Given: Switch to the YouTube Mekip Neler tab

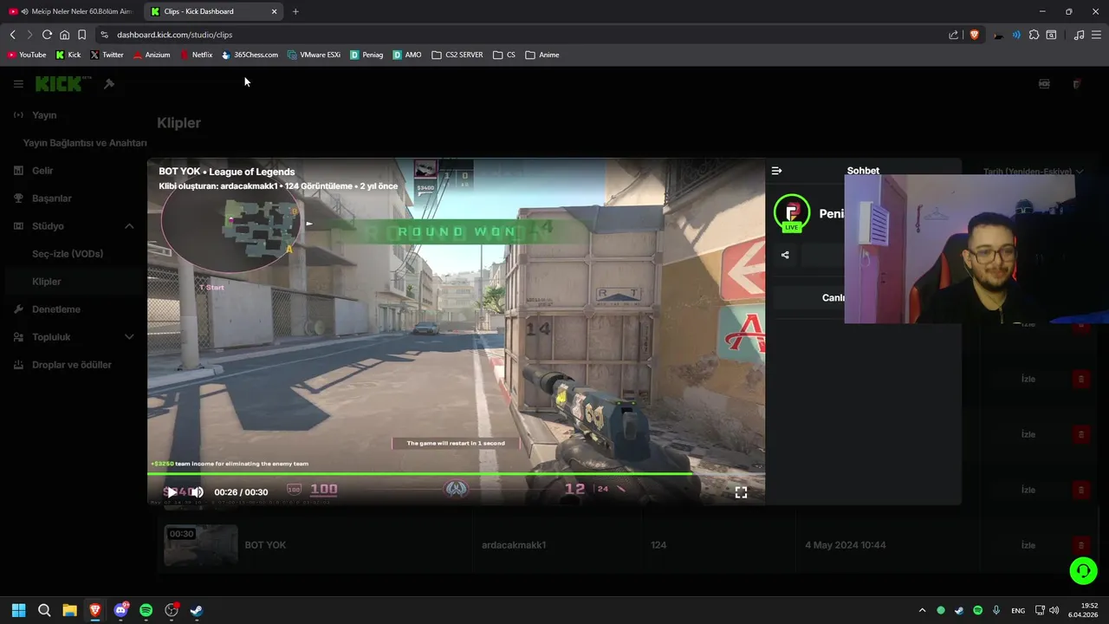Looking at the screenshot, I should coord(70,11).
